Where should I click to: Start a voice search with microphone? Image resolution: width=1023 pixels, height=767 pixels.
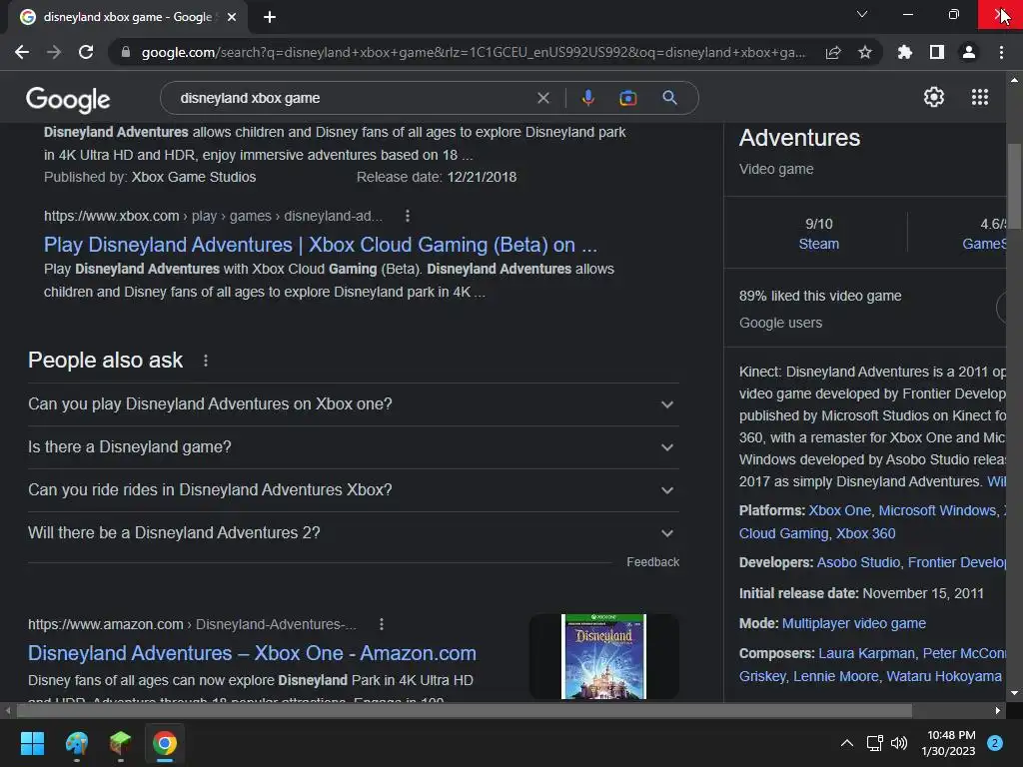pyautogui.click(x=587, y=98)
